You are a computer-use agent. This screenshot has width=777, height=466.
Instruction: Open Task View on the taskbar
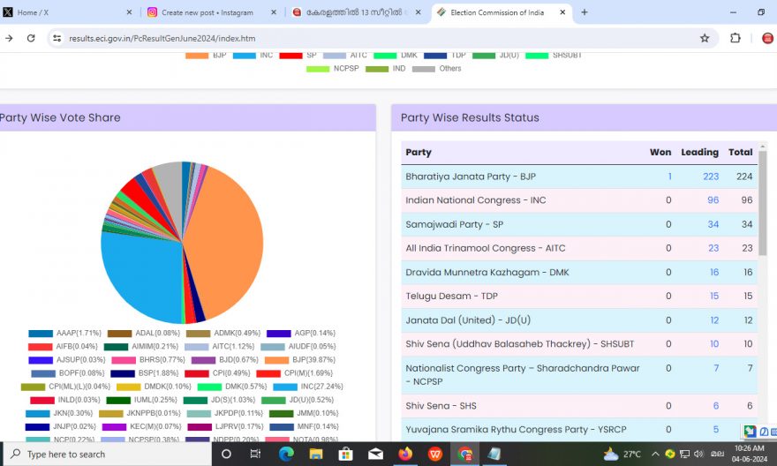[x=255, y=455]
